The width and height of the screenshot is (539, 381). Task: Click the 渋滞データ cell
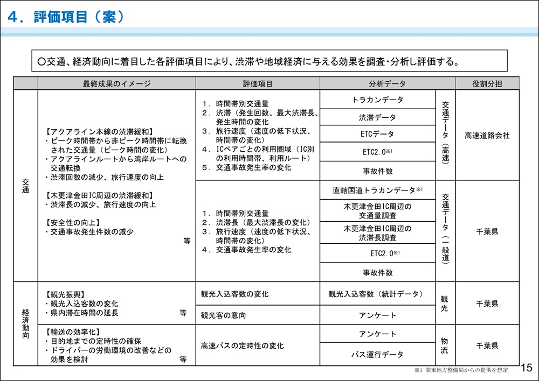point(377,117)
